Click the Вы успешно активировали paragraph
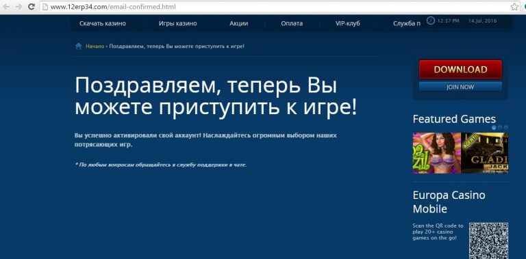This screenshot has width=526, height=259. point(205,140)
